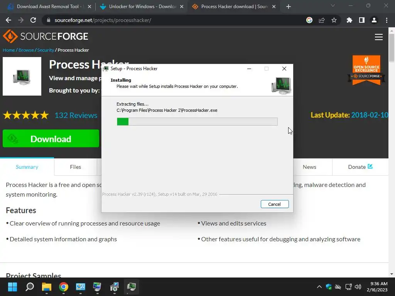Viewport: 395px width, 296px height.
Task: Go to Browse breadcrumb link
Action: [26, 50]
